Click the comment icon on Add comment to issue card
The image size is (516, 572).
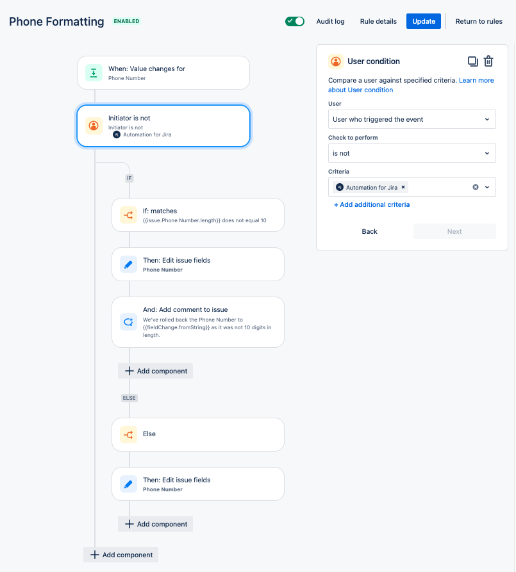point(128,322)
